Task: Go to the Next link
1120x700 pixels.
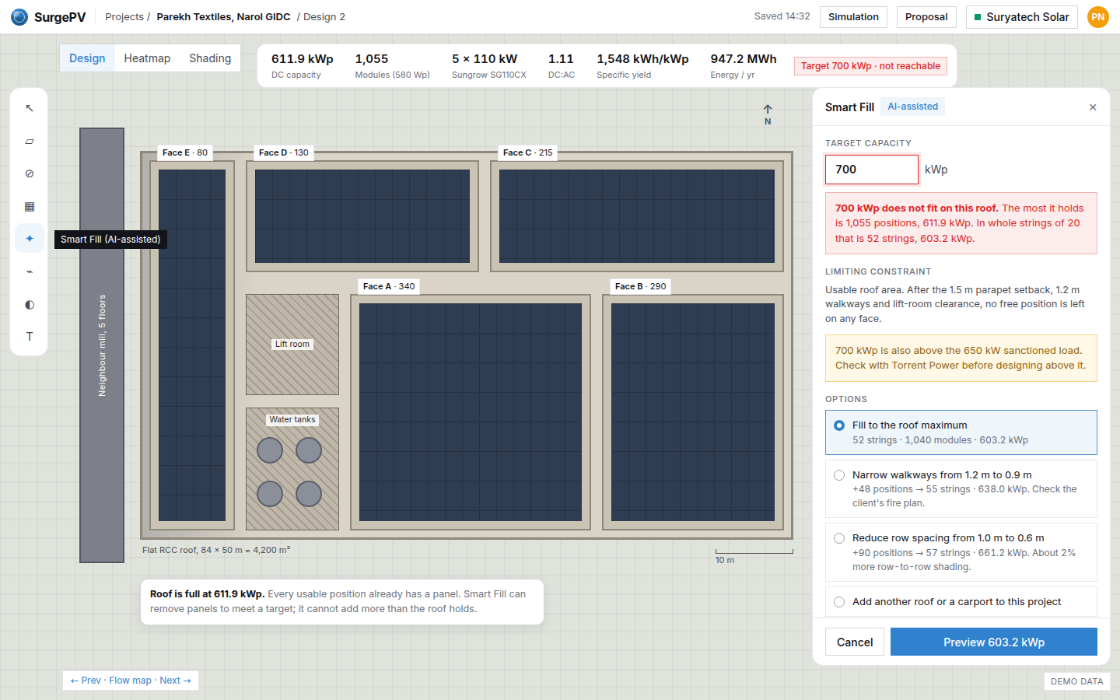Action: tap(175, 681)
